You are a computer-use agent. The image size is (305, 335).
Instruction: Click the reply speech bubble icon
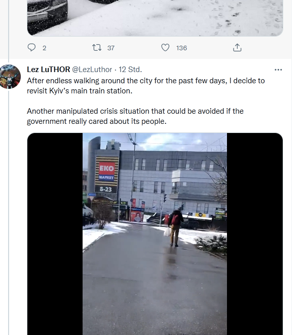coord(31,47)
